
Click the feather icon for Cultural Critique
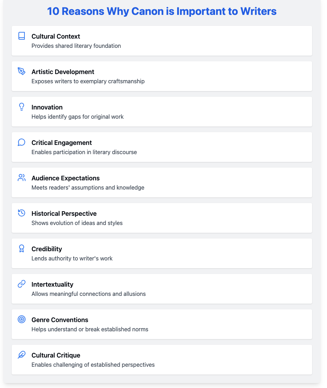(22, 355)
